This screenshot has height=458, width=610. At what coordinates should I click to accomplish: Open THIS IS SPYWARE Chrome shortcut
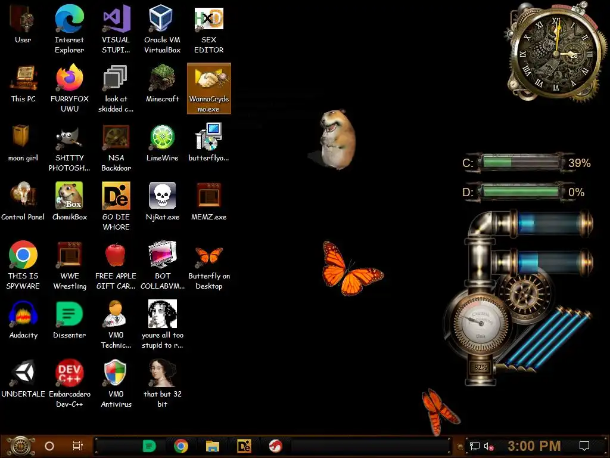pos(23,265)
